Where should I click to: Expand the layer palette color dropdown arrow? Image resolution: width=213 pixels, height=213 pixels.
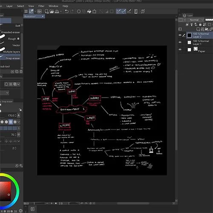pos(185,20)
